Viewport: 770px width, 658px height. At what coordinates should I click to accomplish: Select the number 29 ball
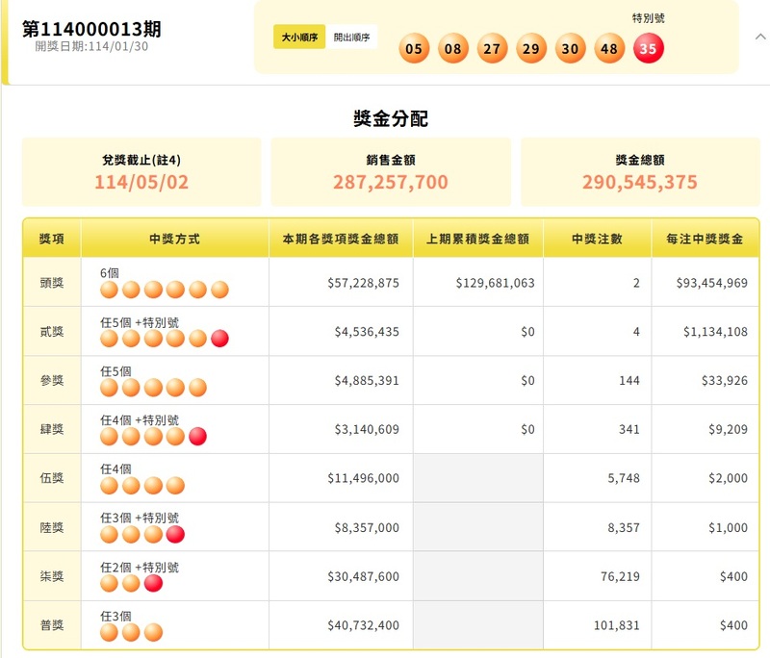pyautogui.click(x=530, y=48)
